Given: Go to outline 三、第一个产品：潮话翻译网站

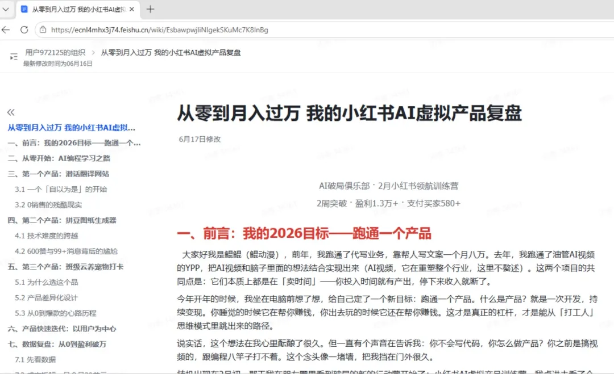Looking at the screenshot, I should [x=59, y=174].
